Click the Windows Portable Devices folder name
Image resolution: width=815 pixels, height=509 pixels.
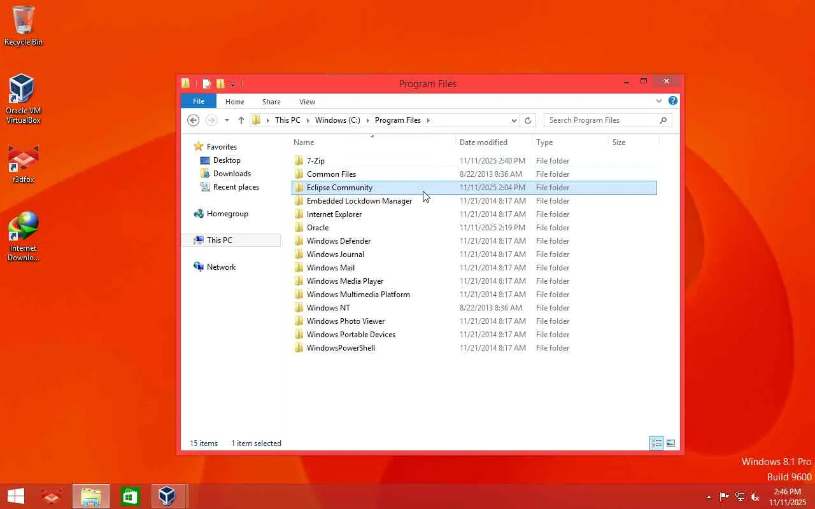[x=351, y=335]
